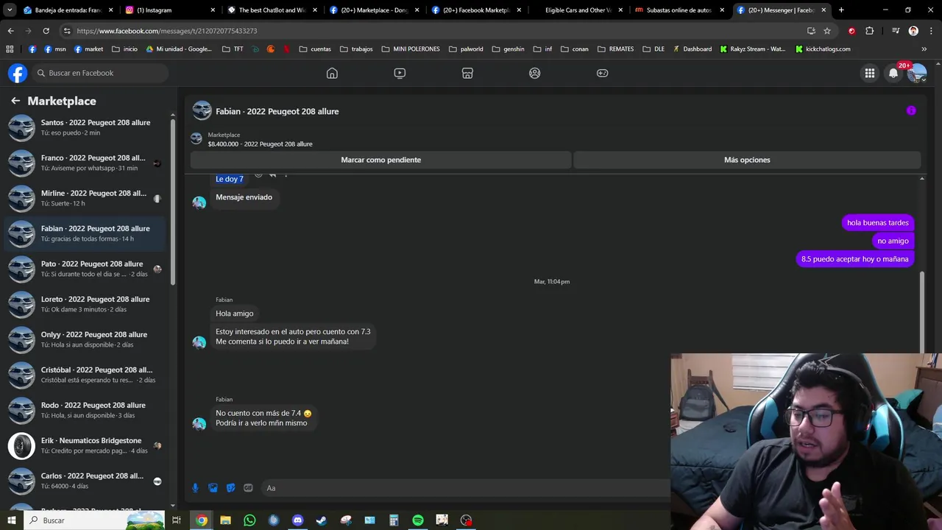Open WhatsApp from the taskbar
Image resolution: width=942 pixels, height=530 pixels.
249,520
